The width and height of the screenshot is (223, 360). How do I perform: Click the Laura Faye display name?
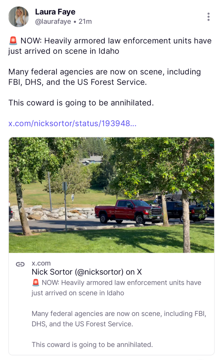tap(55, 12)
